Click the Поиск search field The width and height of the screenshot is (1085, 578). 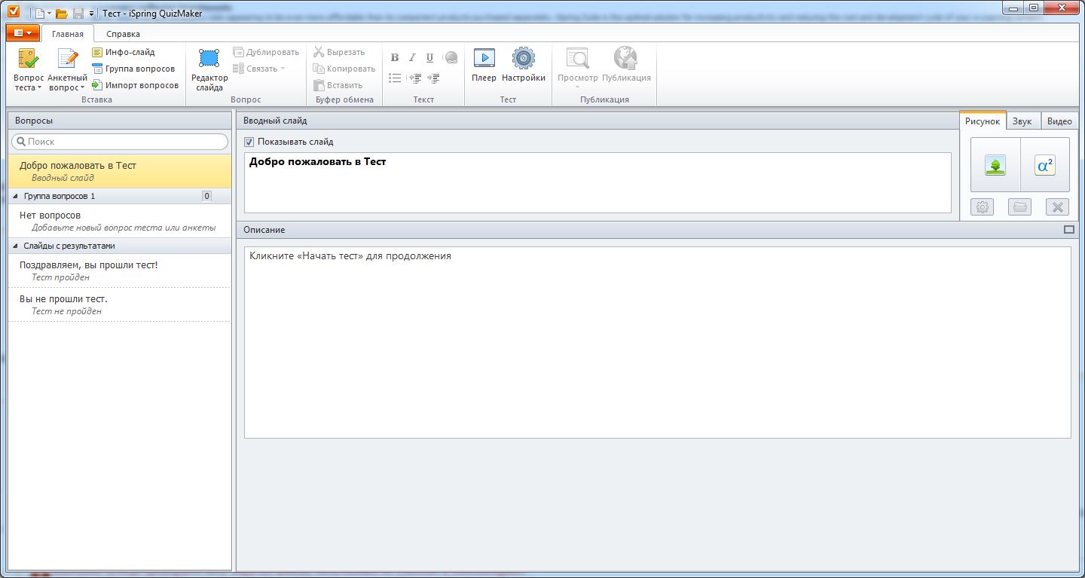(x=121, y=142)
